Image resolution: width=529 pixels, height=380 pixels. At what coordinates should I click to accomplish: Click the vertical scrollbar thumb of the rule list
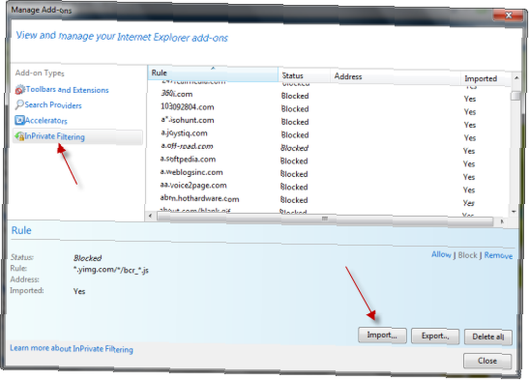click(x=515, y=96)
